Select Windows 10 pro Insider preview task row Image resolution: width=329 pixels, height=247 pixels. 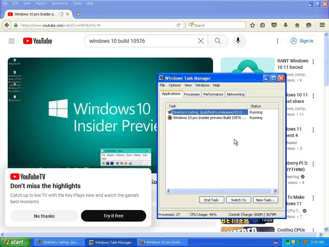pyautogui.click(x=222, y=118)
